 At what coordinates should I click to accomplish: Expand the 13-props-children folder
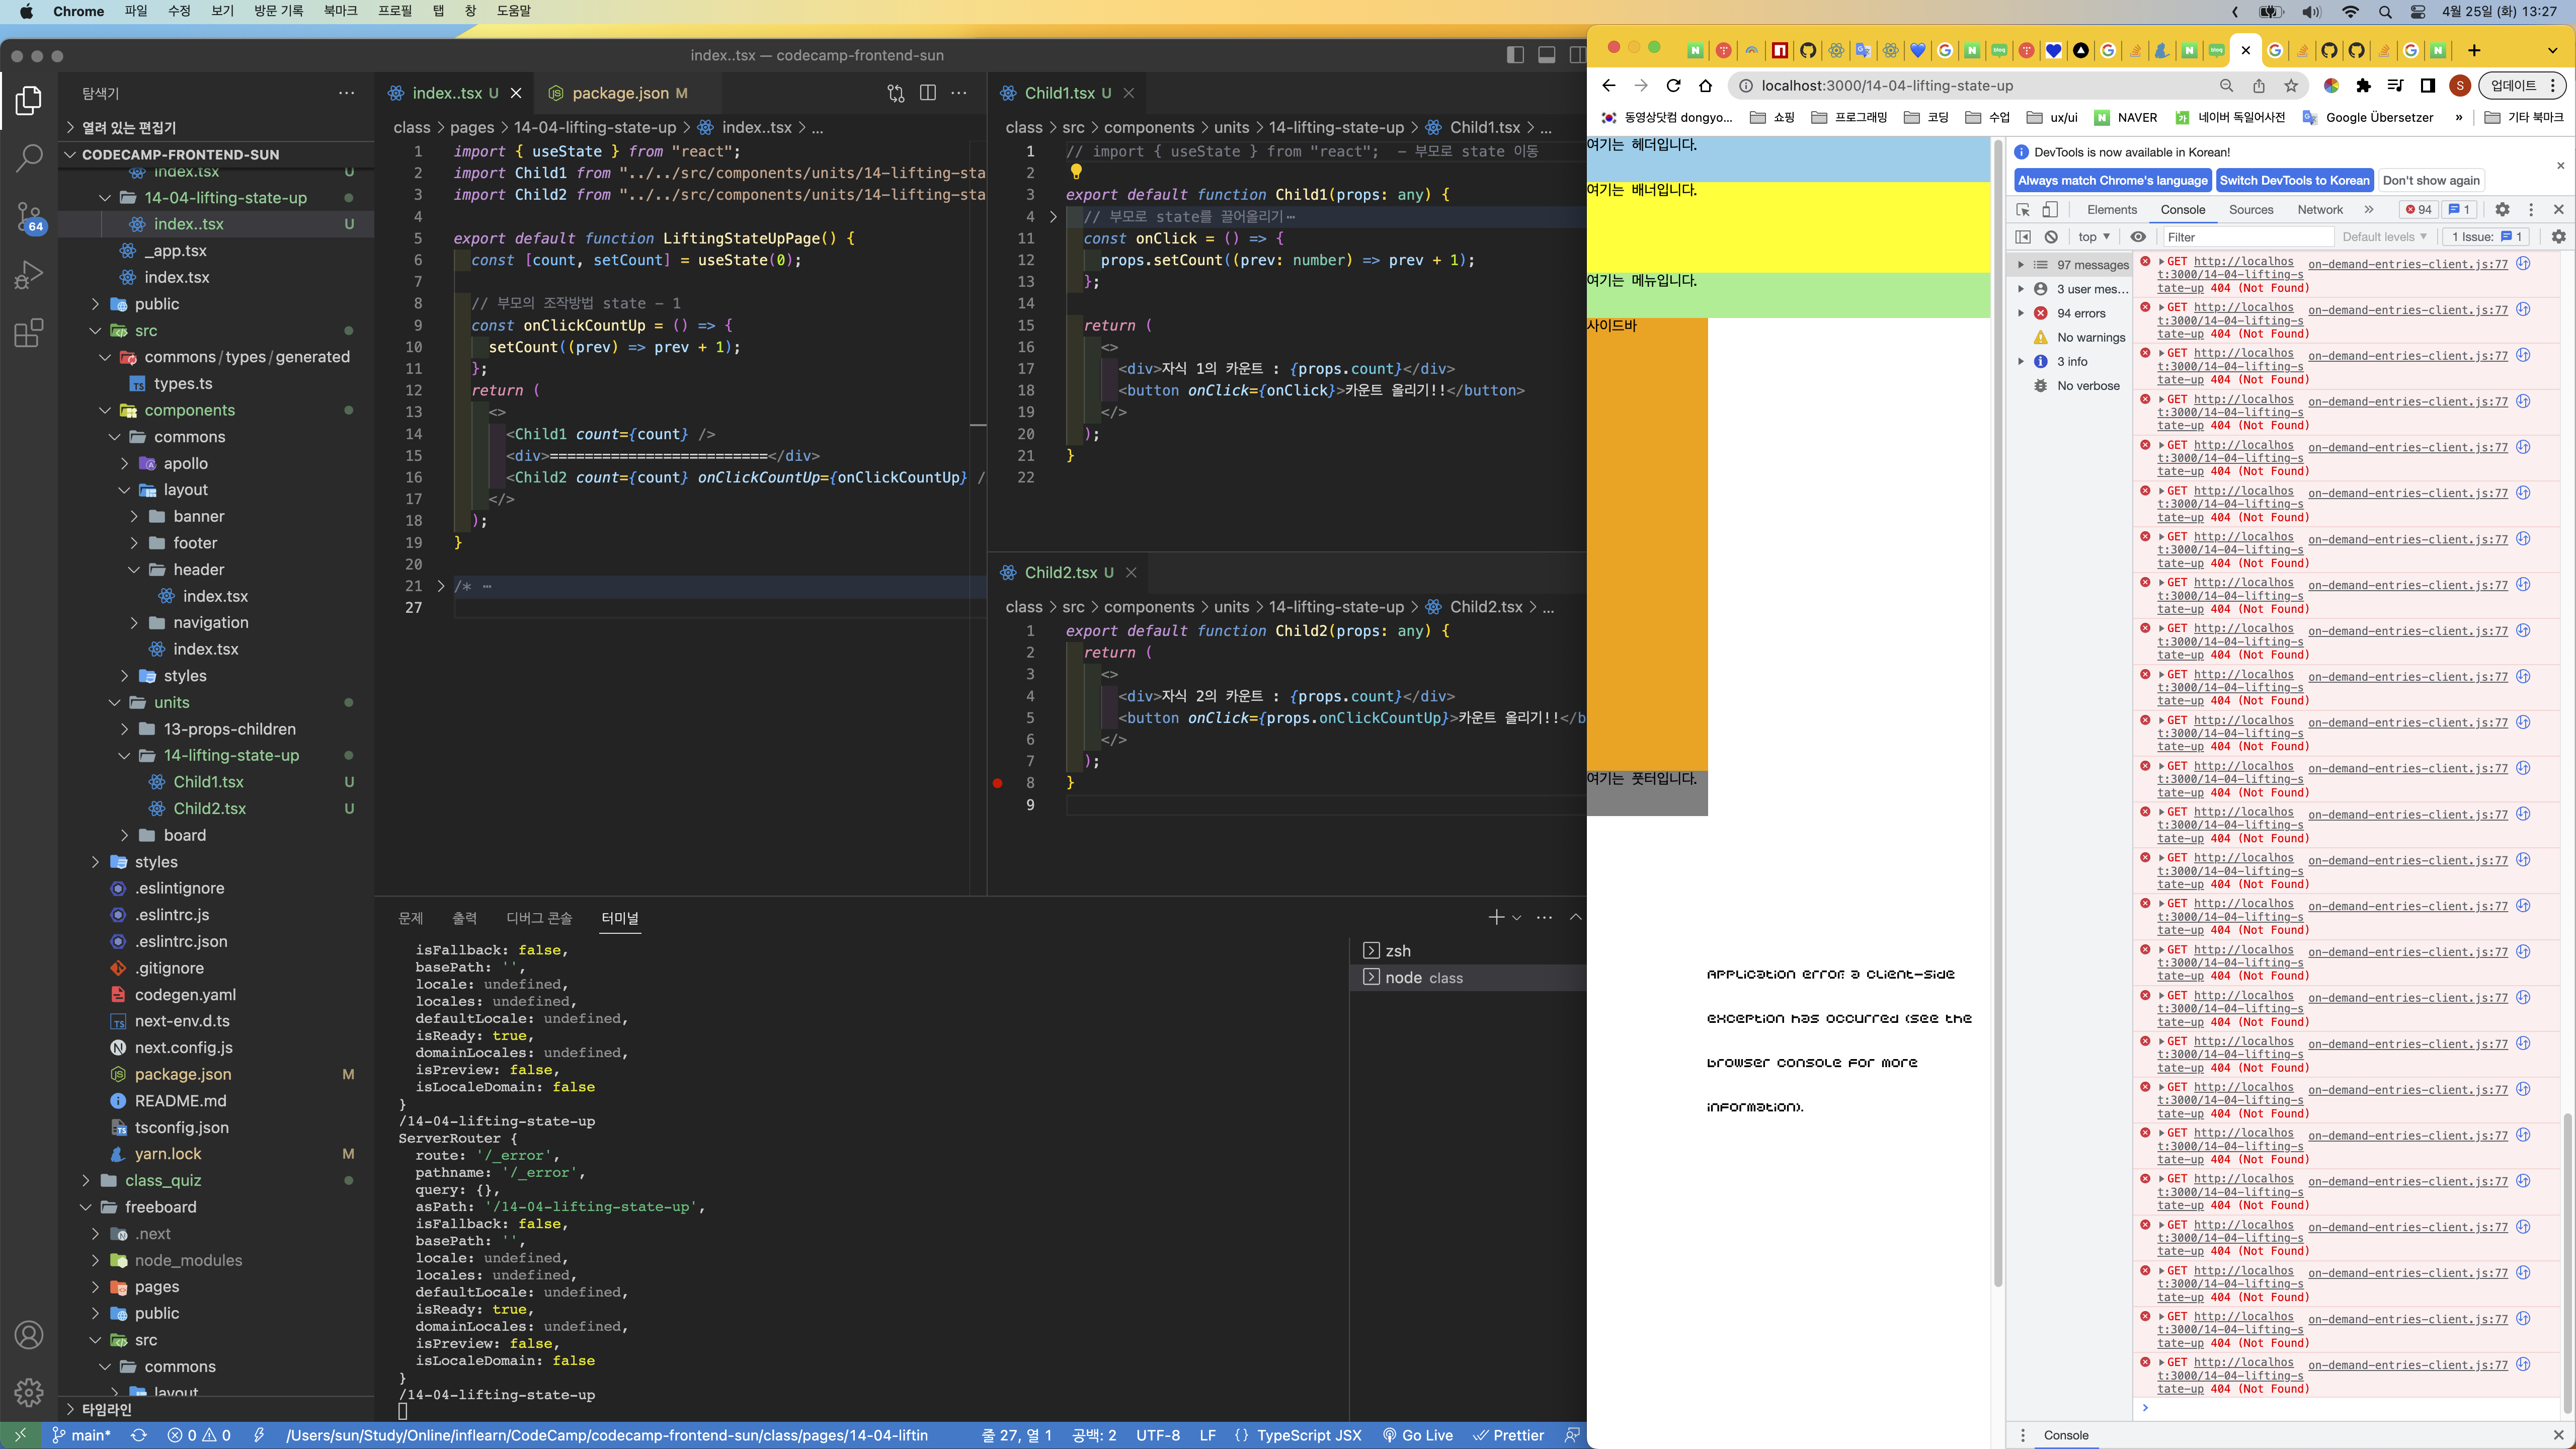coord(123,729)
